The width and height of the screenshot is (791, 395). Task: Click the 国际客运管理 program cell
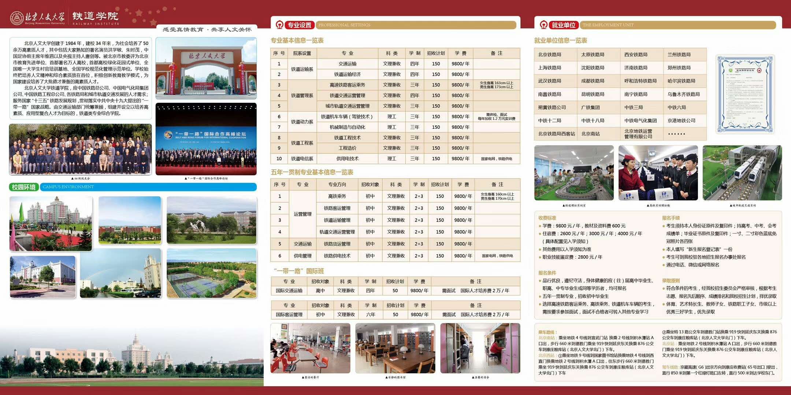coord(289,315)
